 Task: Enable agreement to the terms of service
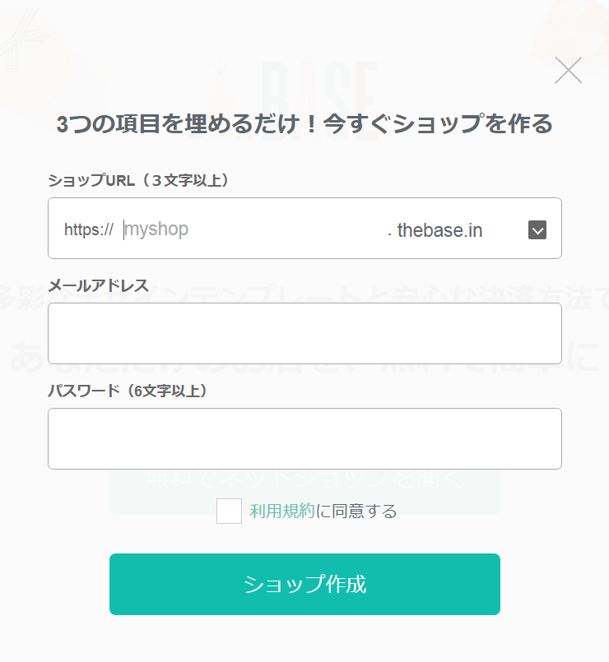click(229, 511)
